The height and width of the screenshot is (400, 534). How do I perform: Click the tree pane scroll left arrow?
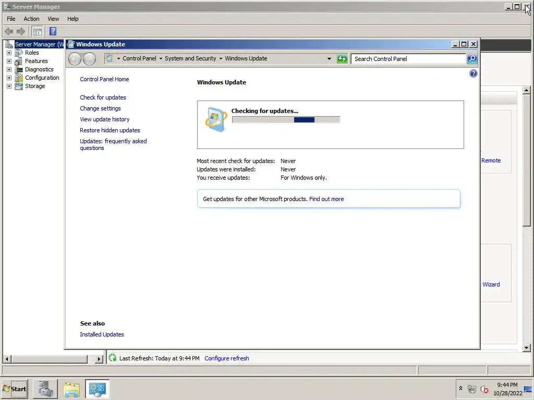(7, 359)
